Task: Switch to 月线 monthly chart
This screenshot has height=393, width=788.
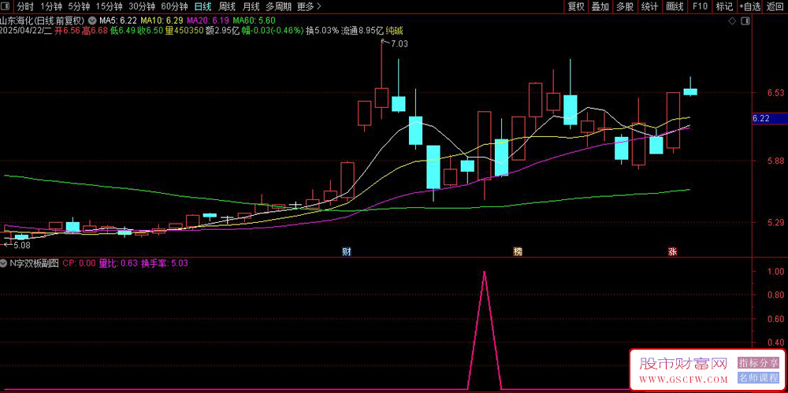Action: point(251,6)
